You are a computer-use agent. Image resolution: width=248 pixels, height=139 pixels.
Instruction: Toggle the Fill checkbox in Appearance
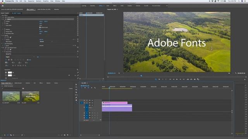(6, 73)
